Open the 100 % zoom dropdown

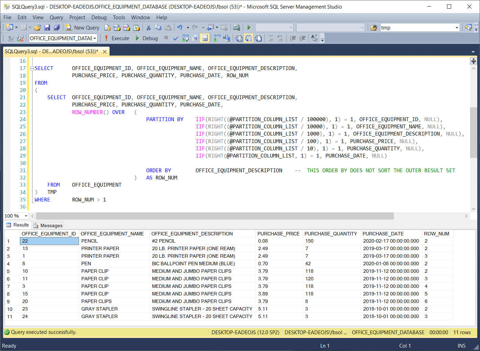pos(26,216)
